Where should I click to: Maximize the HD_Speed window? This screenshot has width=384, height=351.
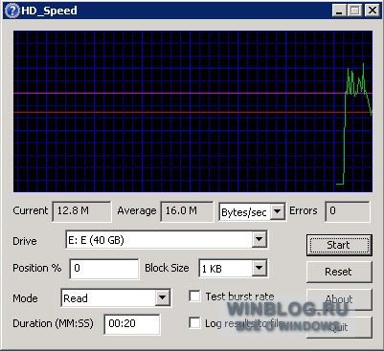pyautogui.click(x=354, y=11)
